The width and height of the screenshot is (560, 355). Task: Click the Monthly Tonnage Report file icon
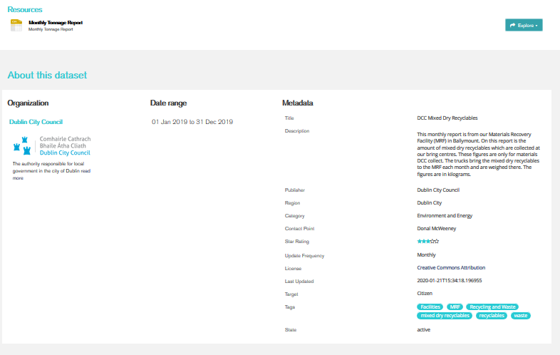click(x=16, y=25)
